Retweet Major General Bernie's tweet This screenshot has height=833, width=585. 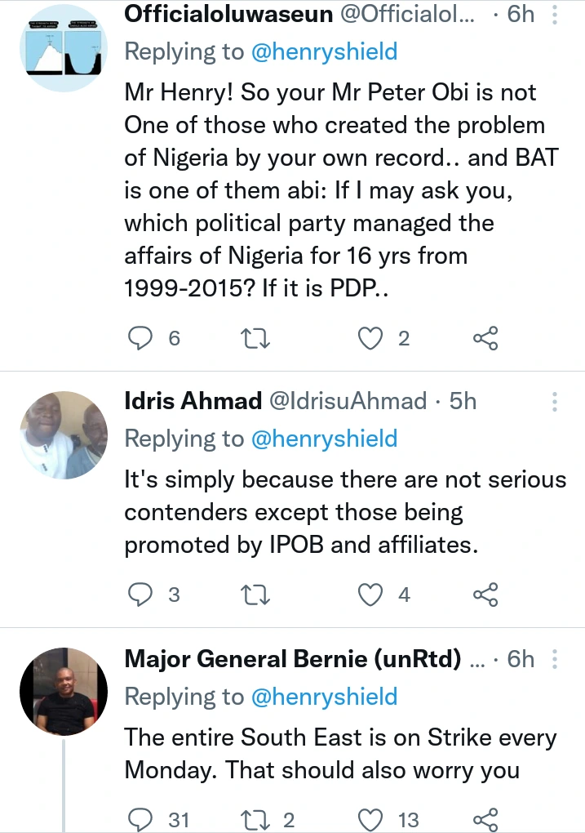256,819
